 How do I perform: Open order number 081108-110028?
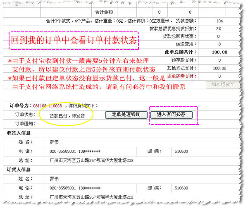[47, 106]
